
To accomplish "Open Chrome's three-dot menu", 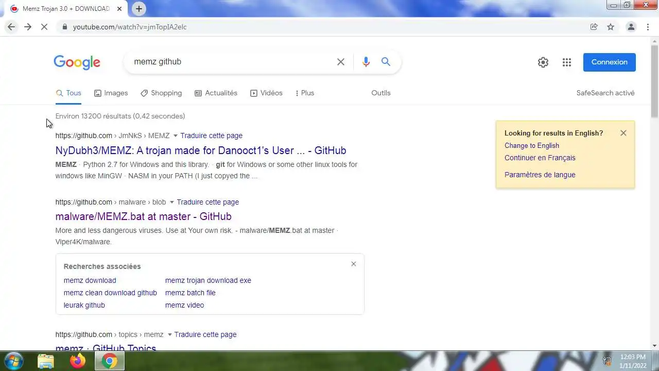I will point(648,27).
